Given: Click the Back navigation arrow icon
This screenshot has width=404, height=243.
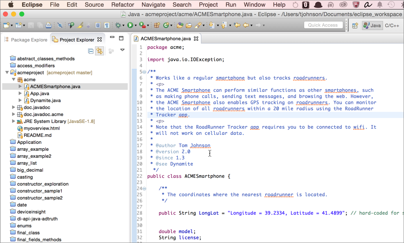Looking at the screenshot, I should (x=246, y=25).
